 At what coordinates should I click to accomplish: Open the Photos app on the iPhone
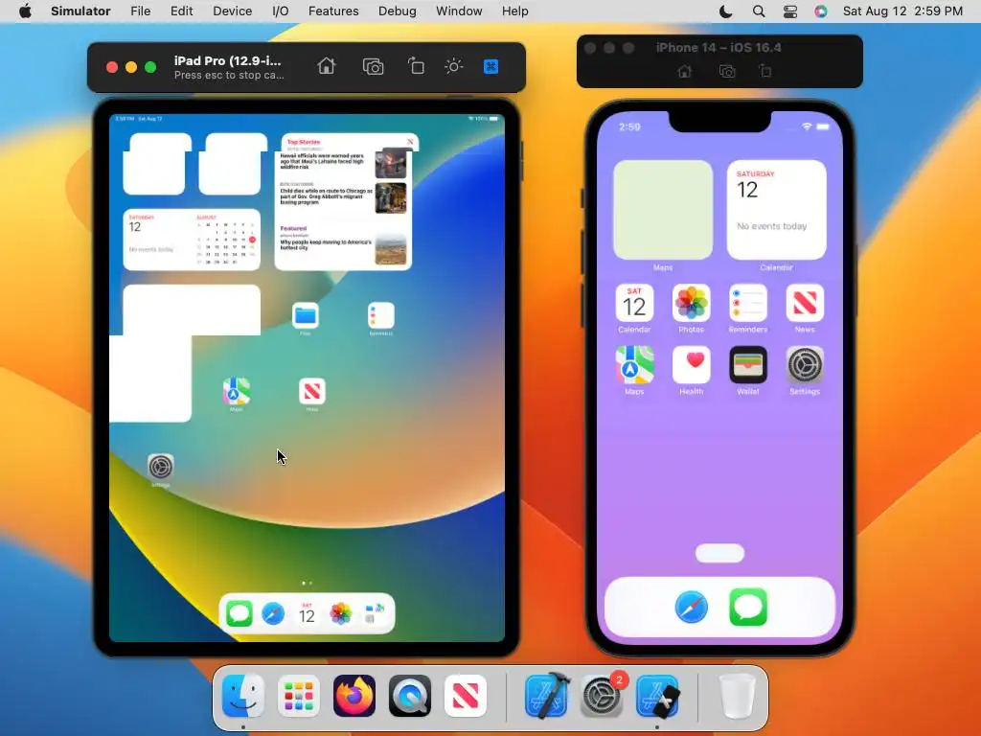[692, 304]
